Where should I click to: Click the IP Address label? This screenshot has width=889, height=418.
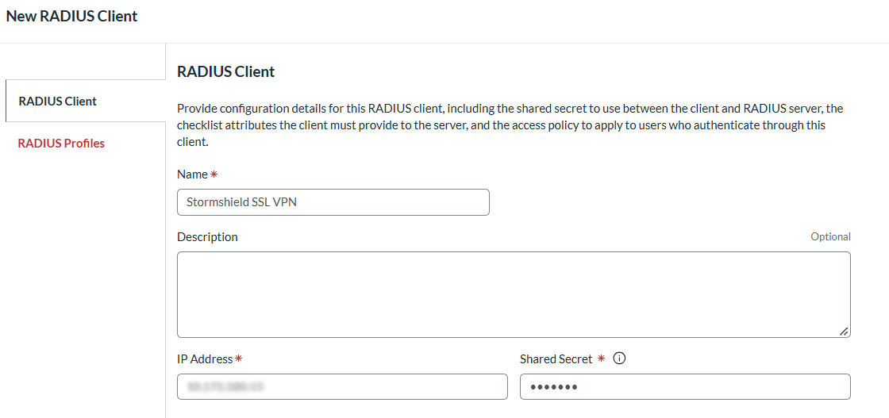(206, 359)
